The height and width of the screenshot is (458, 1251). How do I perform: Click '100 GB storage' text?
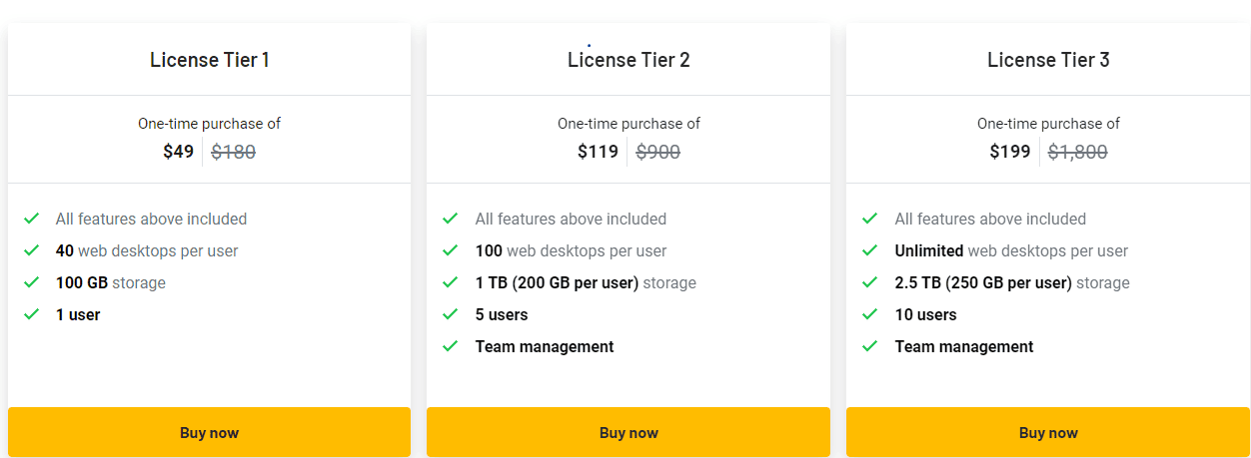click(x=111, y=283)
